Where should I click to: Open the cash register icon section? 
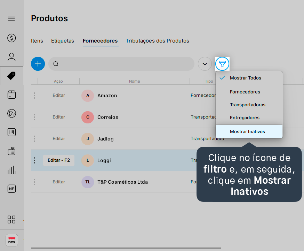click(11, 151)
